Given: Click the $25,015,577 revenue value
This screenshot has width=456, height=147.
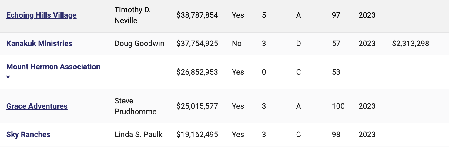Looking at the screenshot, I should 197,106.
